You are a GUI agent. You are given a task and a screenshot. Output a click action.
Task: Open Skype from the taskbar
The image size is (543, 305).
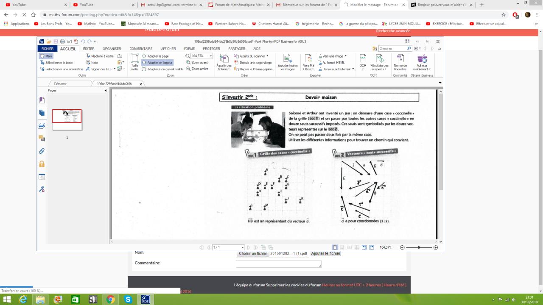(x=128, y=299)
